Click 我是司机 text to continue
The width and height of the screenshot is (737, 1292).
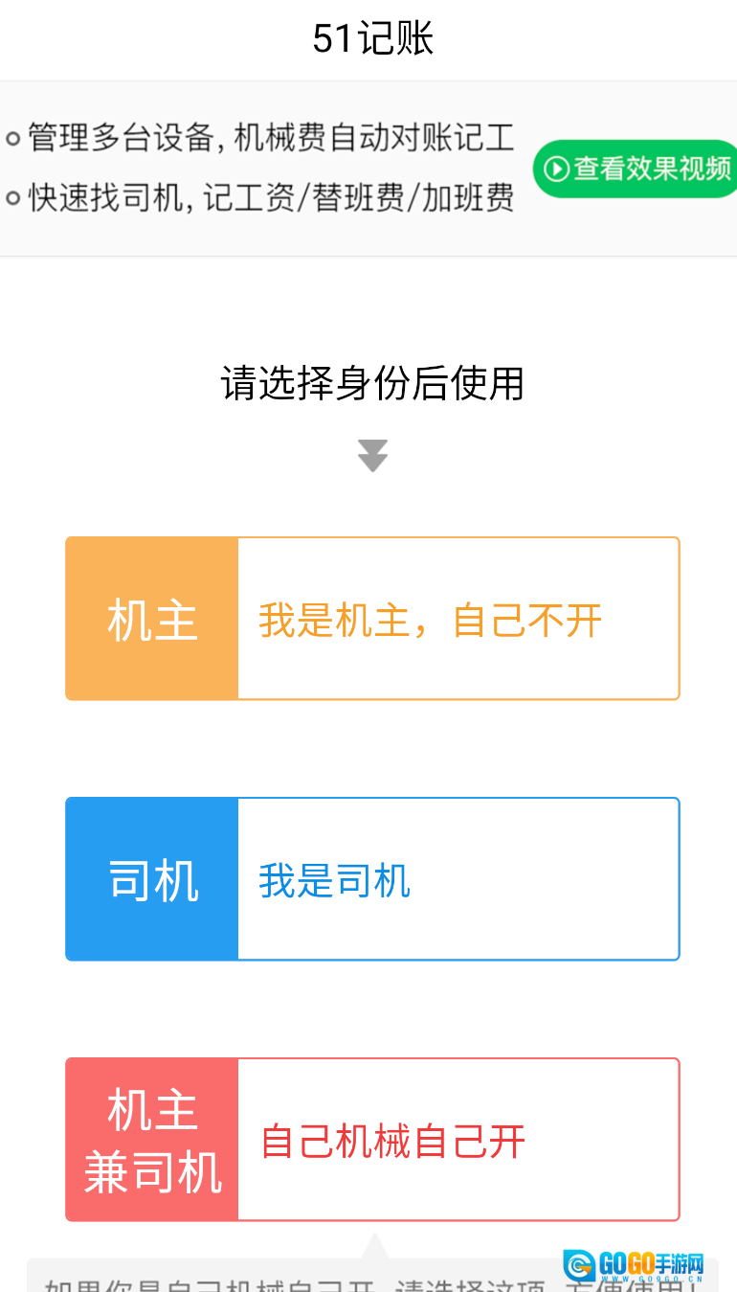(333, 881)
